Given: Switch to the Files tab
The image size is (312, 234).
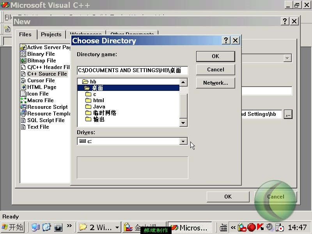Looking at the screenshot, I should 25,34.
